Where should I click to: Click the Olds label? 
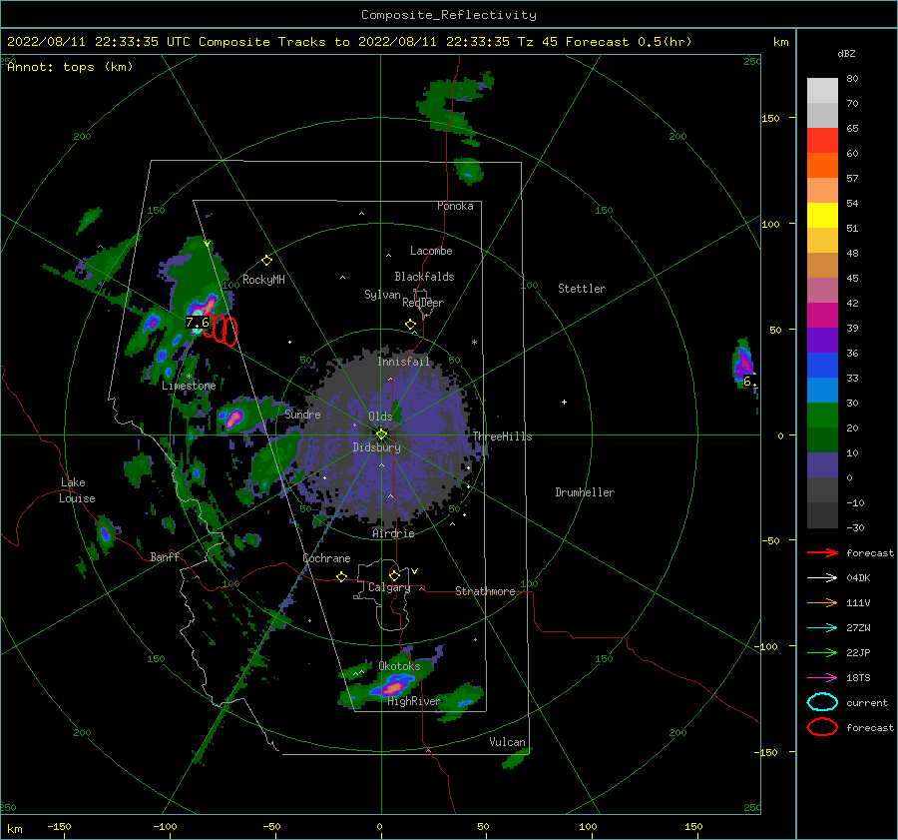click(380, 417)
